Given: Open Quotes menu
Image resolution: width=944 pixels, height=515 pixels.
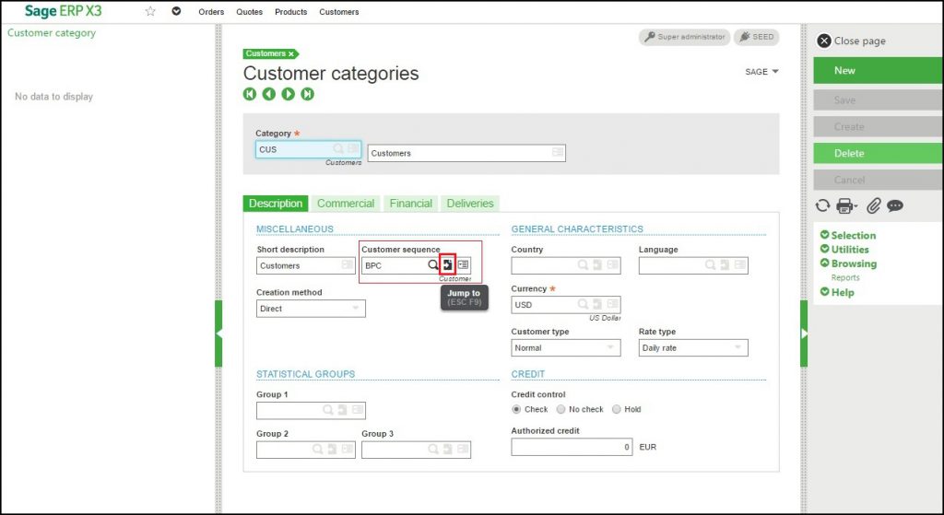Looking at the screenshot, I should pos(249,12).
